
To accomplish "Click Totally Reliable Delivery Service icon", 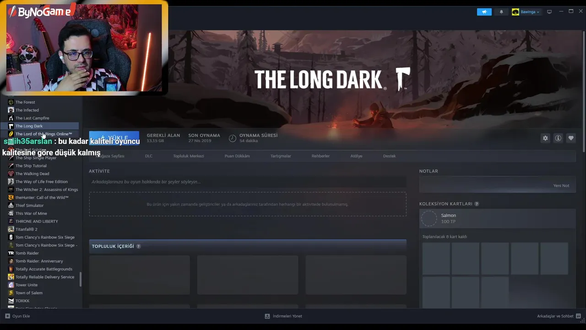I will point(11,277).
